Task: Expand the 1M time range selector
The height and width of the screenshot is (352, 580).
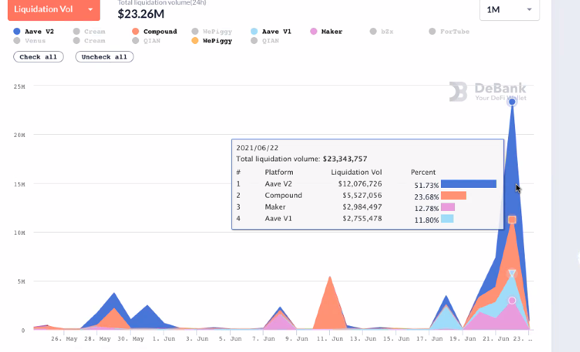Action: pyautogui.click(x=509, y=9)
